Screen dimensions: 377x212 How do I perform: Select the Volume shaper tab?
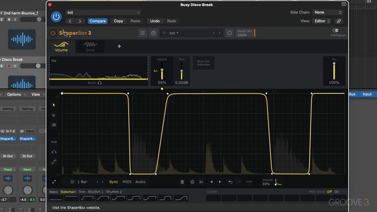click(61, 47)
